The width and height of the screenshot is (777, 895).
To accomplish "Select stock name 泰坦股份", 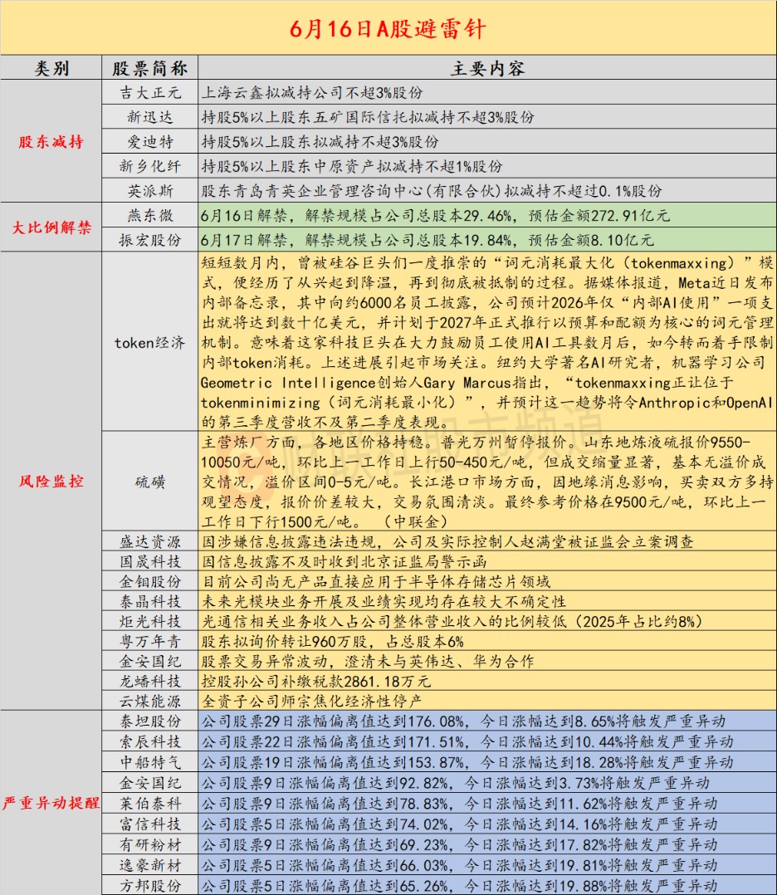I will (150, 721).
